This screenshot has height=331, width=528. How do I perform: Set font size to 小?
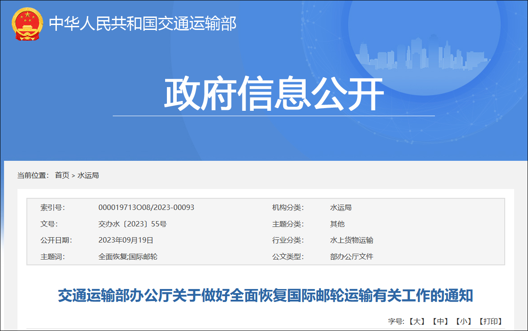(464, 322)
